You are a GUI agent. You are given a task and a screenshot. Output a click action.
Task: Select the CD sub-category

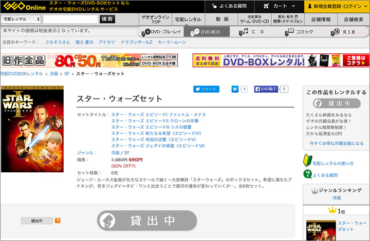click(x=251, y=32)
